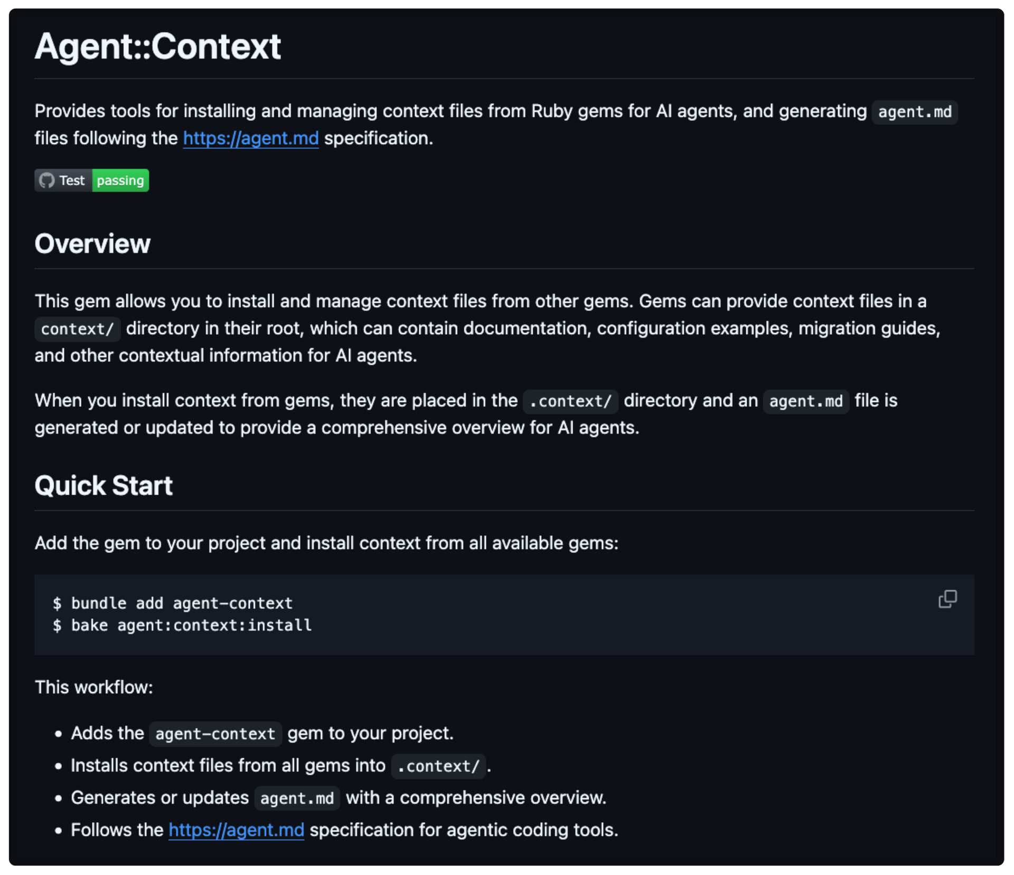The height and width of the screenshot is (875, 1014).
Task: Click the Test label in the workflow badge
Action: click(72, 181)
